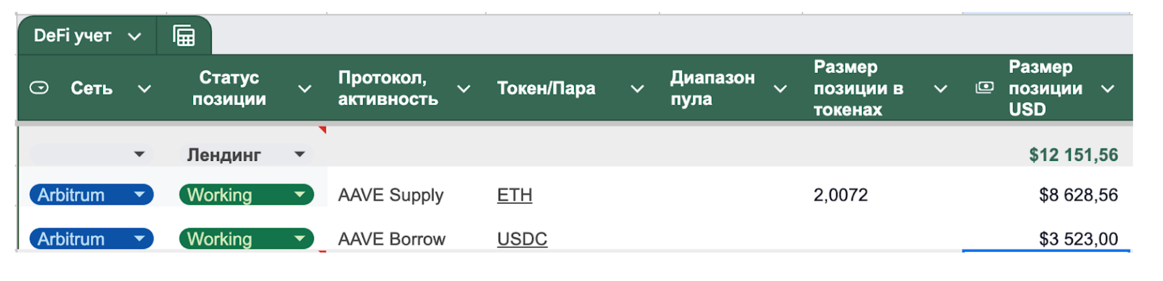The height and width of the screenshot is (281, 1163).
Task: Open the Статус позиции column chevron
Action: tap(305, 89)
